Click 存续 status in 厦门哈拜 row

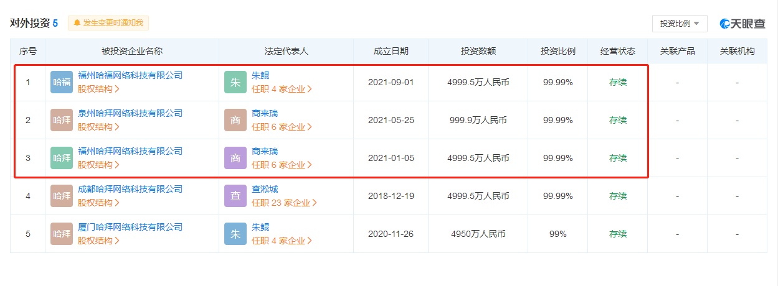pyautogui.click(x=618, y=234)
